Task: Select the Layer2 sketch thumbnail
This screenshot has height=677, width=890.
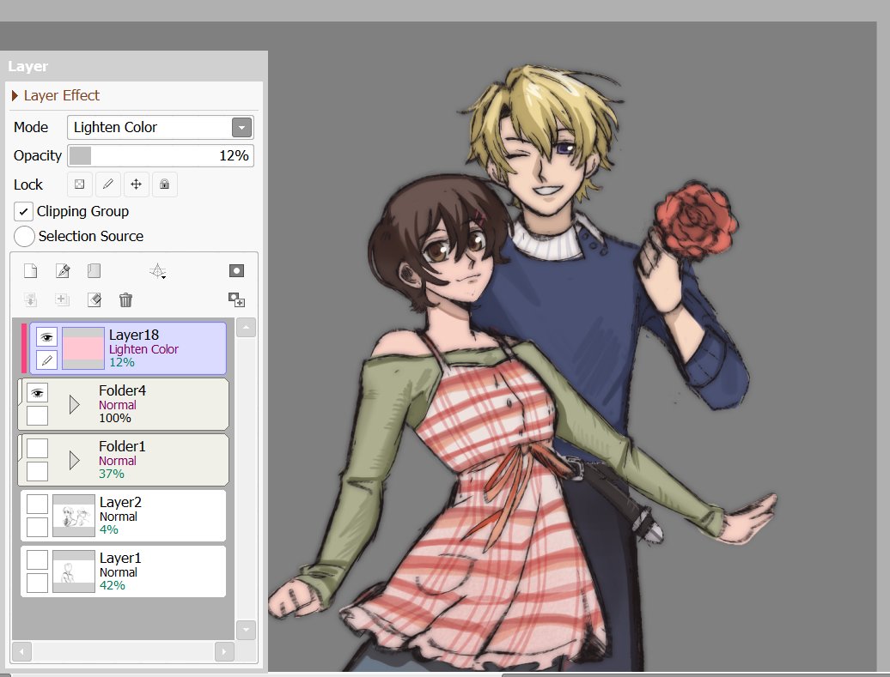Action: (74, 516)
